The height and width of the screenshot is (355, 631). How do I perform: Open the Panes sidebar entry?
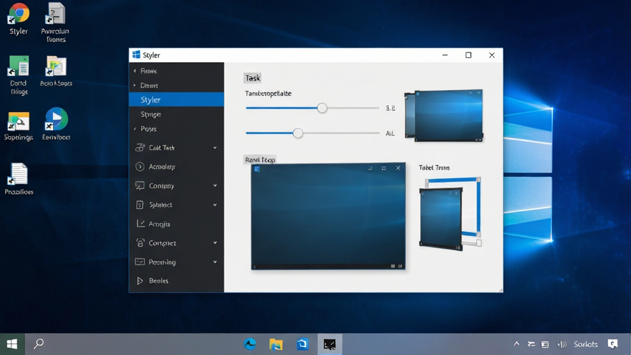point(176,129)
